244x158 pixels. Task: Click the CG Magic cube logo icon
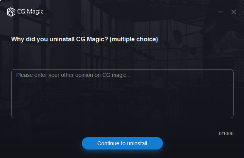11,12
